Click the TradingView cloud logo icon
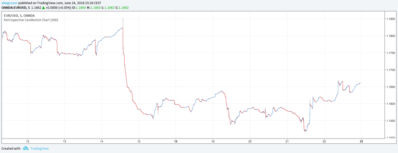Viewport: 398px width, 153px height. pyautogui.click(x=26, y=148)
